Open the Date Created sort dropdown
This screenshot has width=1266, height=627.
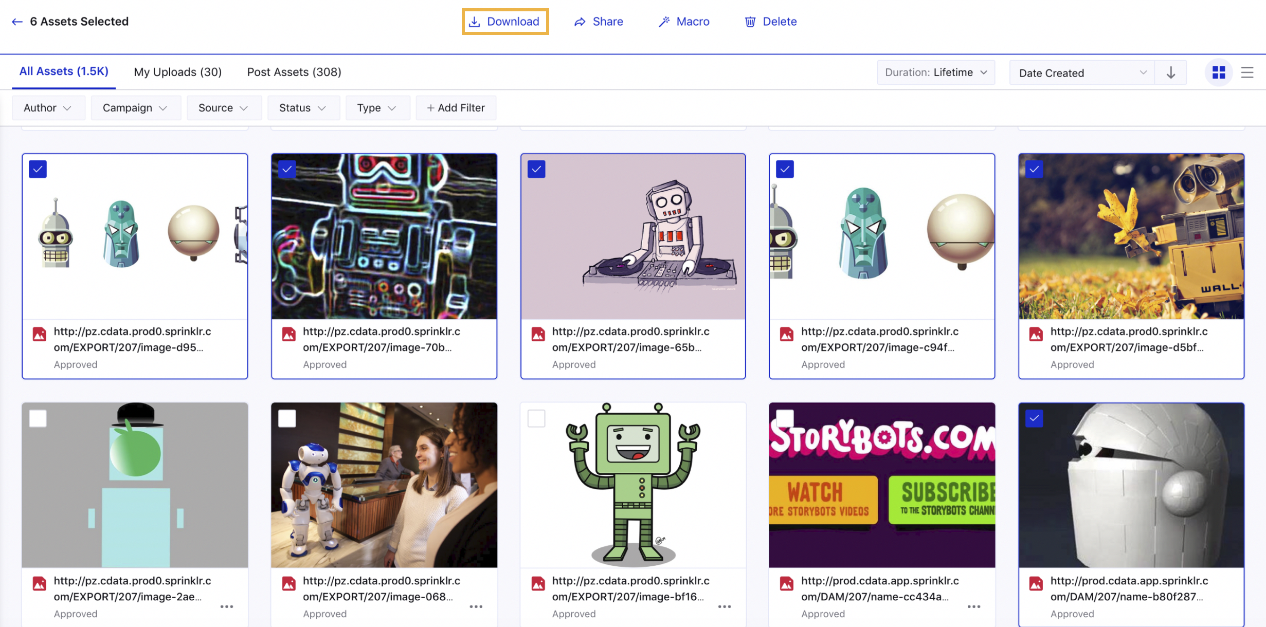point(1082,72)
